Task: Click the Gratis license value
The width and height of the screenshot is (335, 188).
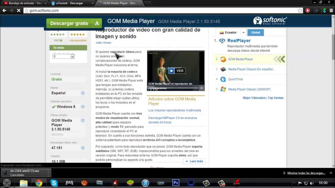Action: click(x=57, y=79)
